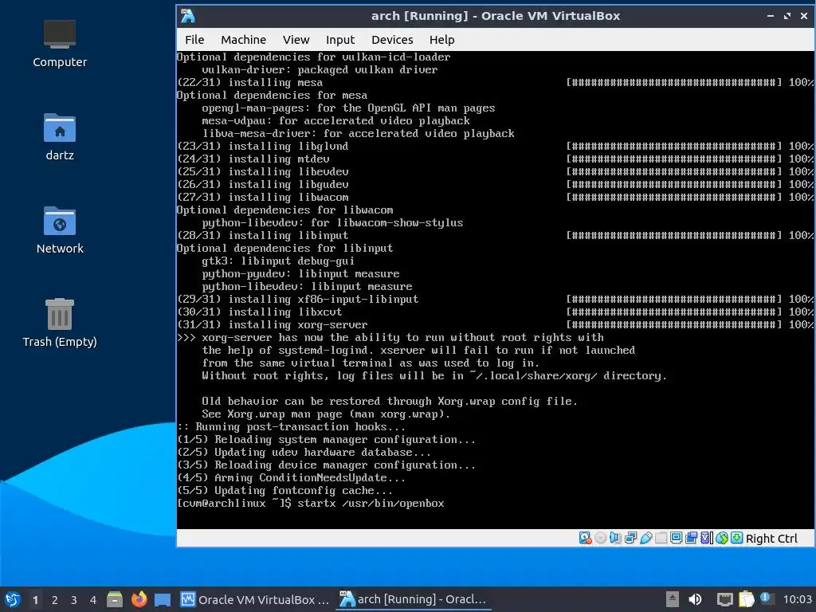Click the '(29/31) installing xf86-input-libinput' line

tap(298, 300)
